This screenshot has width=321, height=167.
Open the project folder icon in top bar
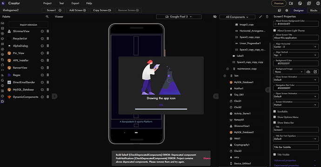coord(291,3)
